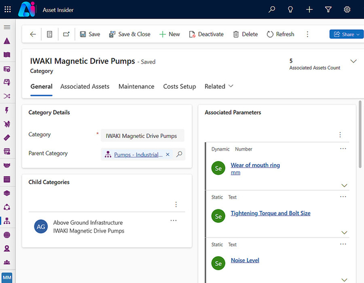Click Deactivate in the command bar
Image resolution: width=364 pixels, height=283 pixels.
click(x=206, y=35)
